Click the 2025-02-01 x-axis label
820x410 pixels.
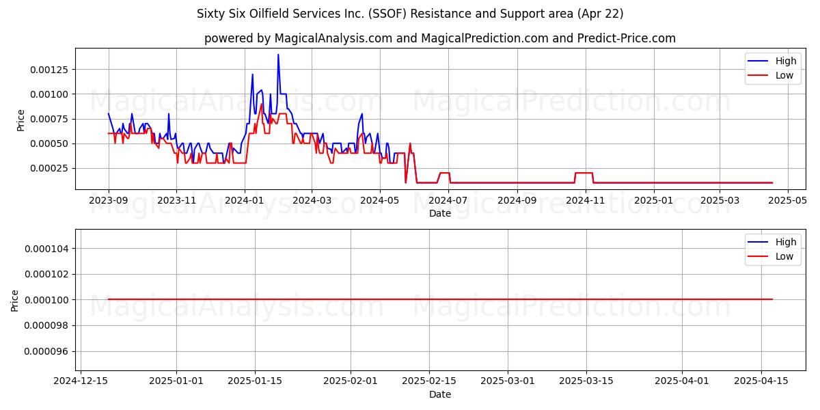351,382
